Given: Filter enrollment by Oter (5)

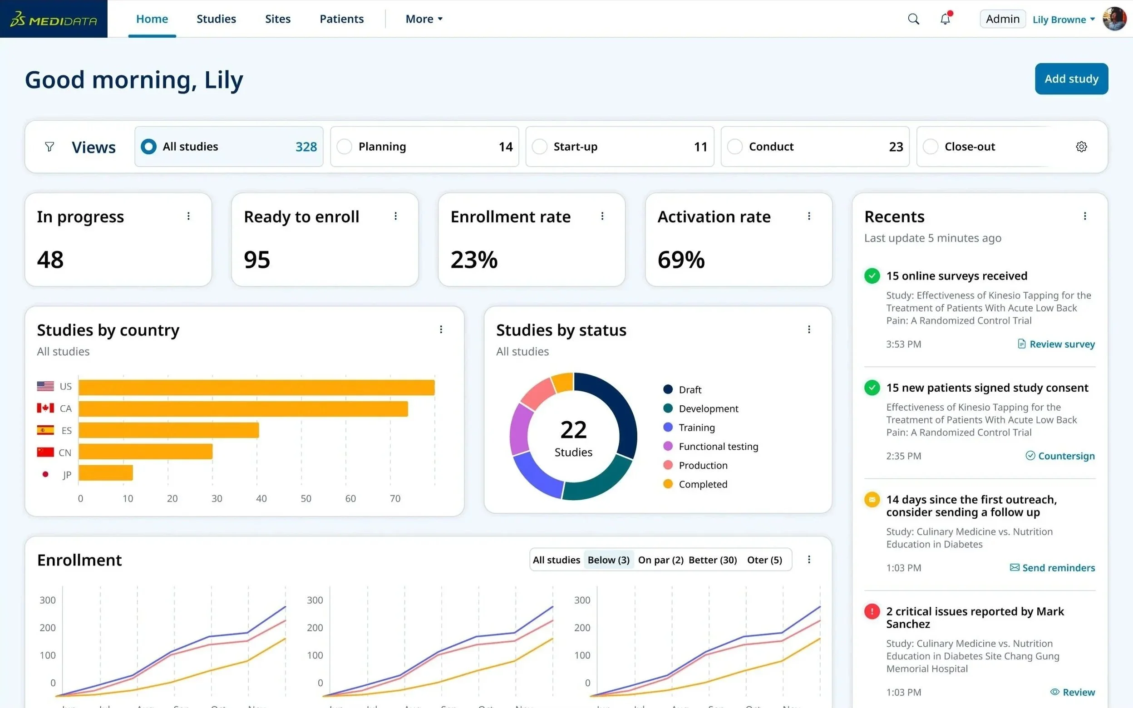Looking at the screenshot, I should click(764, 560).
